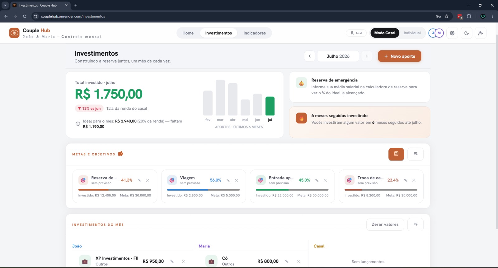Open the browser three-dot menu

pos(492,16)
